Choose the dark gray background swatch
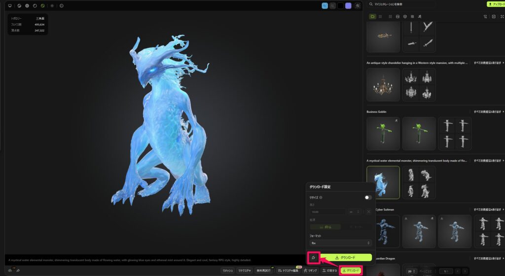The height and width of the screenshot is (276, 505). click(x=333, y=6)
